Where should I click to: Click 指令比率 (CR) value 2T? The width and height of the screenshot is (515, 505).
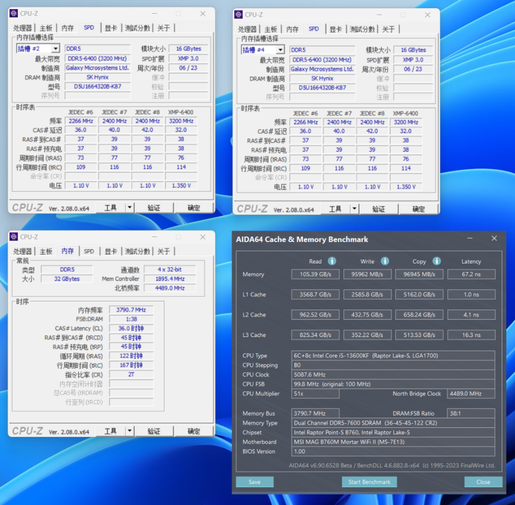(x=131, y=374)
